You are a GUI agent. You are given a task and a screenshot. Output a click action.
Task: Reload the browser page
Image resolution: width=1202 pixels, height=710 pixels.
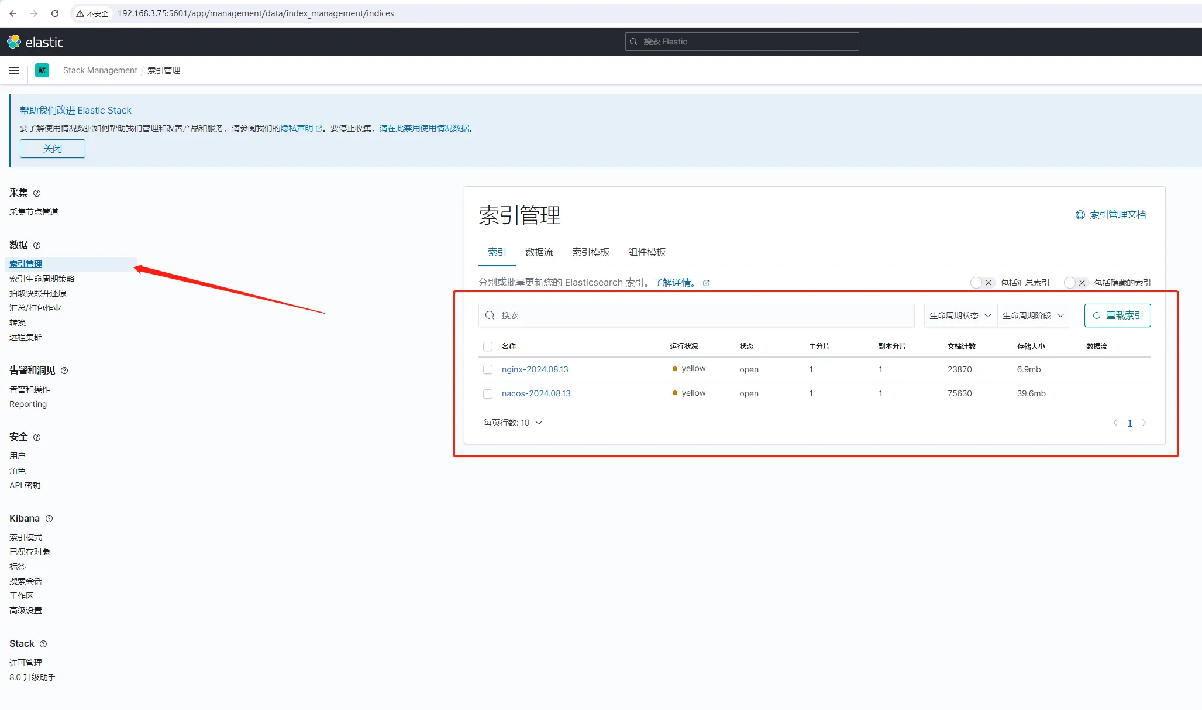click(55, 13)
